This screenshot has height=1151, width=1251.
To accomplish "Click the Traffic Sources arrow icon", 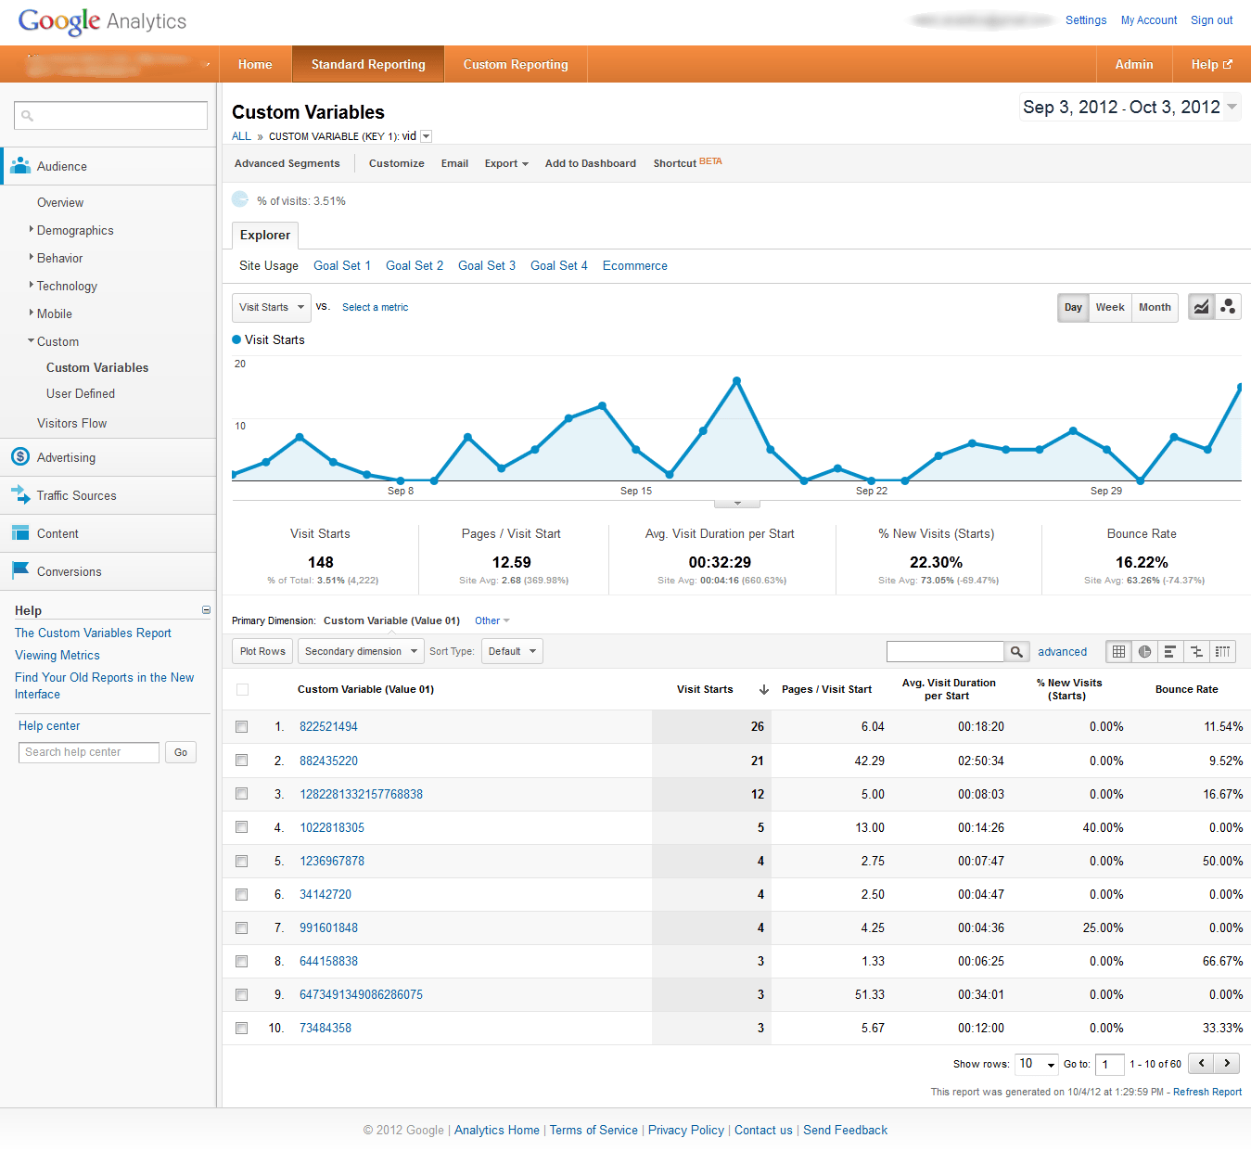I will tap(20, 495).
